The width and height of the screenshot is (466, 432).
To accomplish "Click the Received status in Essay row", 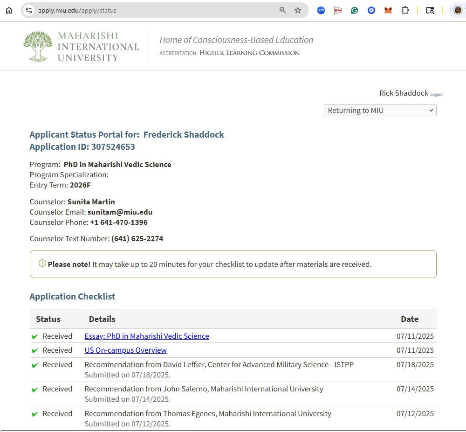I will pyautogui.click(x=57, y=336).
